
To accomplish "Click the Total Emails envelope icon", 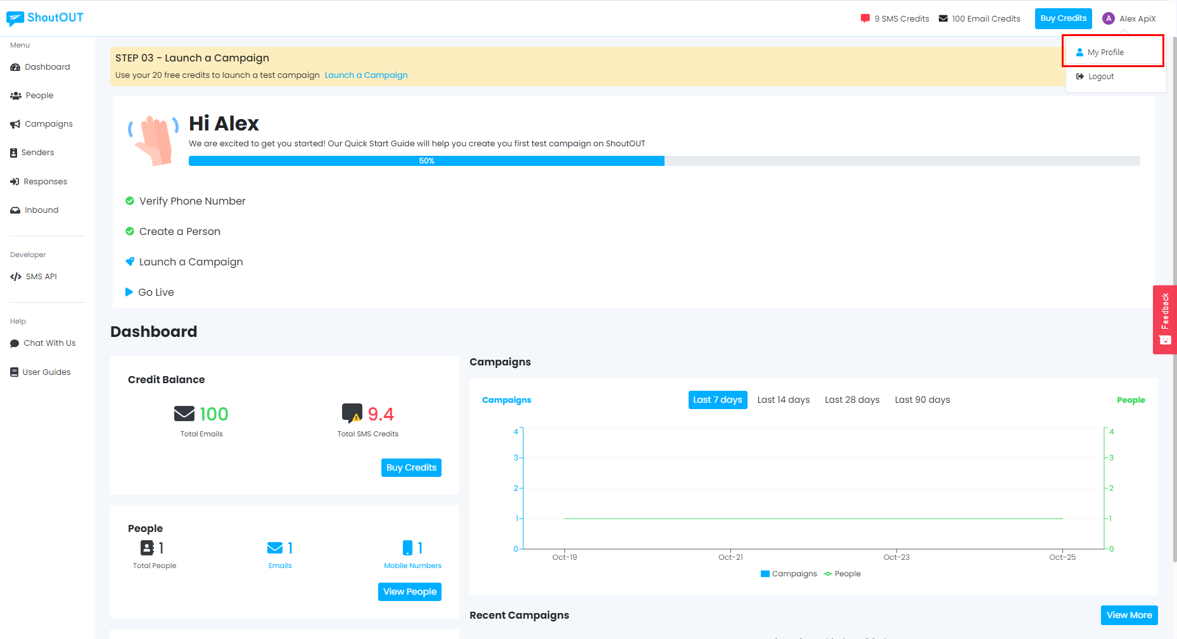I will pyautogui.click(x=184, y=414).
